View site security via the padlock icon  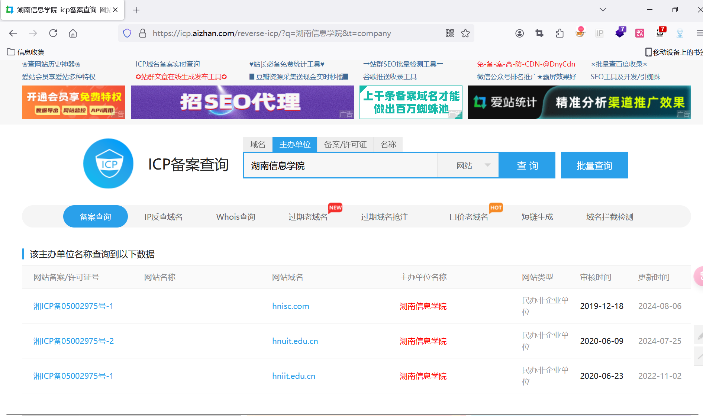pos(143,33)
